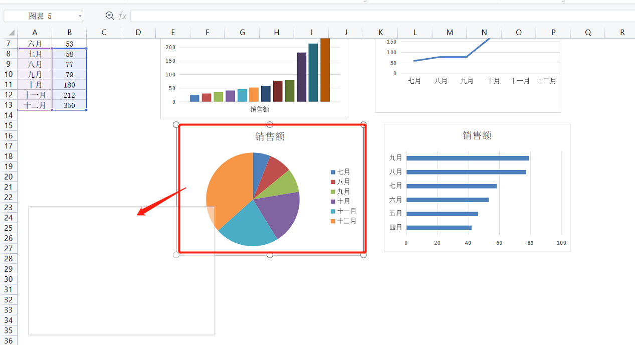Click cell with value 58
Screen dimensions: 635x345
pyautogui.click(x=69, y=54)
